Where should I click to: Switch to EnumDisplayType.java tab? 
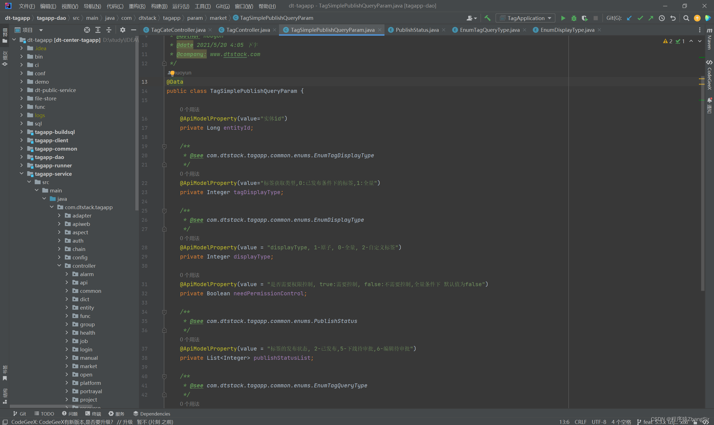click(567, 30)
